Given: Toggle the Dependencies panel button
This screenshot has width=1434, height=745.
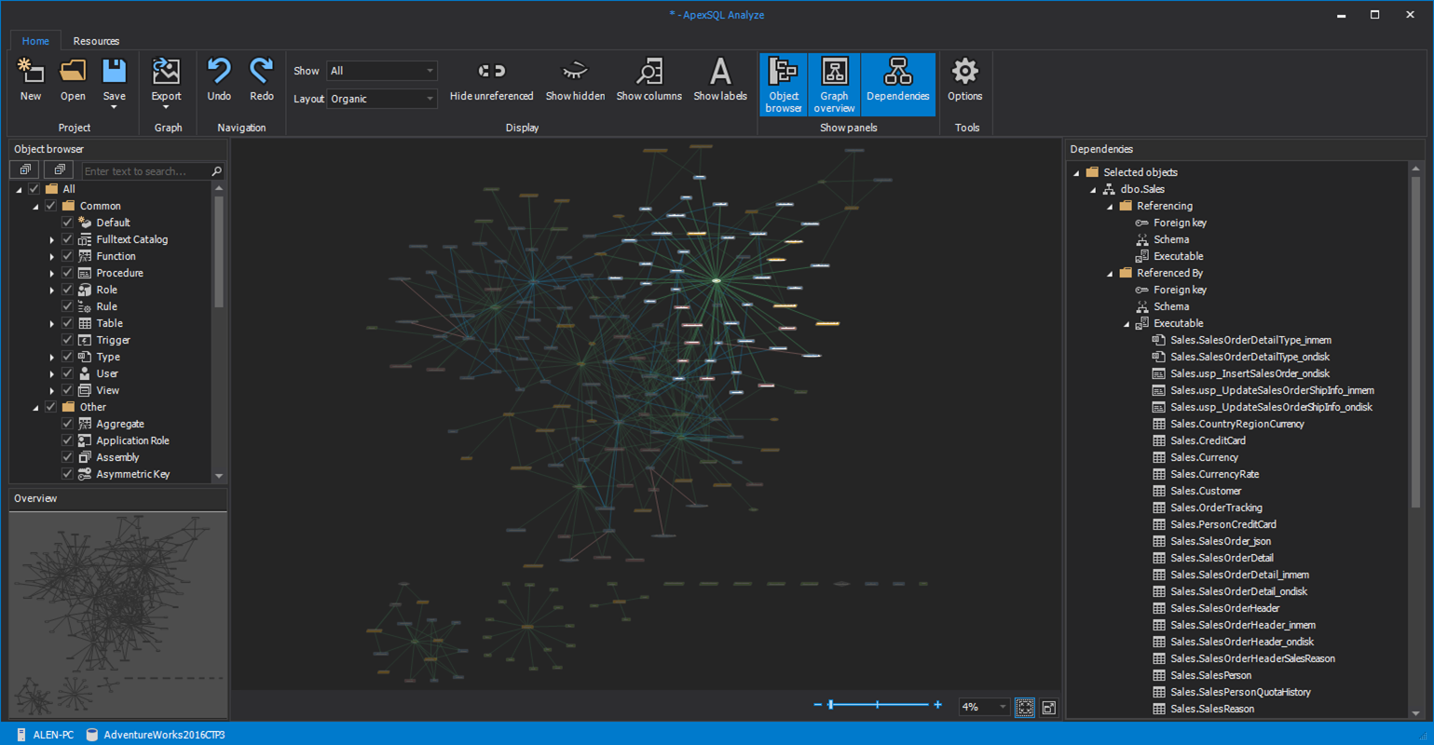Looking at the screenshot, I should [897, 84].
